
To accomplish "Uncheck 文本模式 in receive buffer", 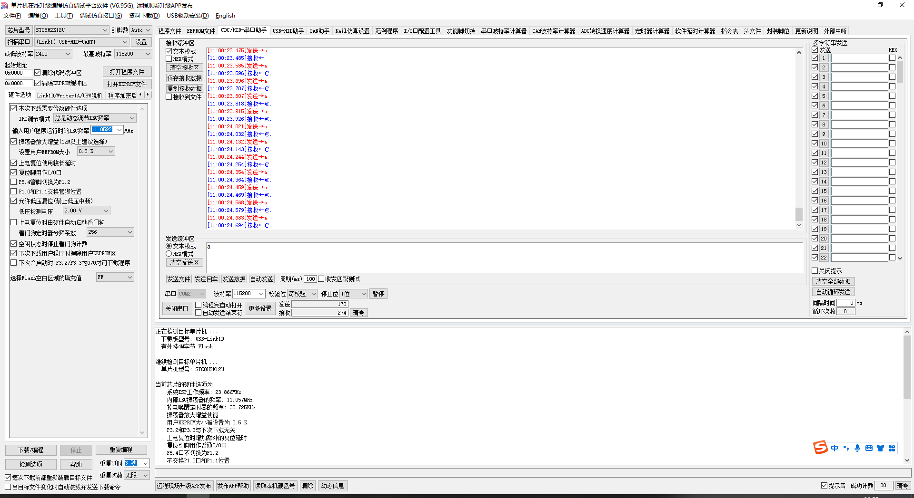I will pyautogui.click(x=169, y=51).
